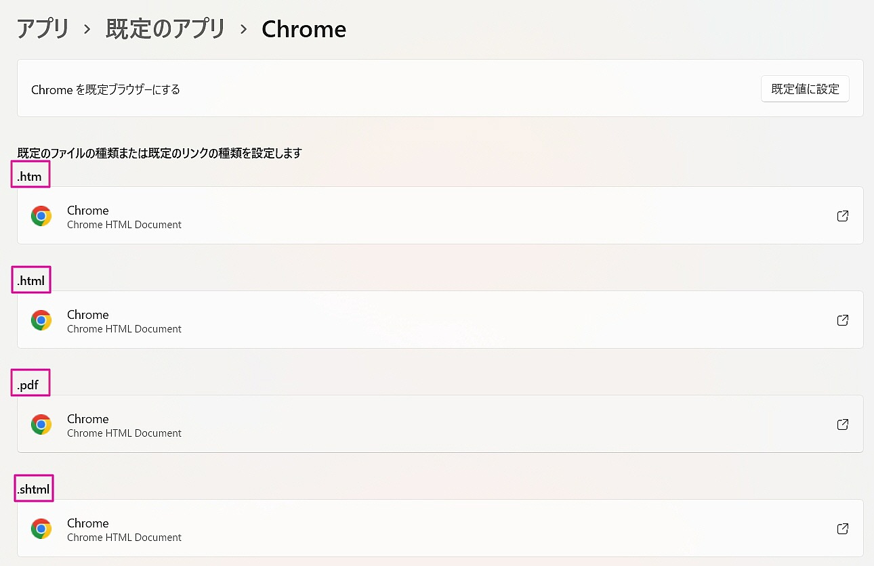Image resolution: width=874 pixels, height=566 pixels.
Task: Select the .pdf Chrome HTML Document entry
Action: tap(440, 424)
